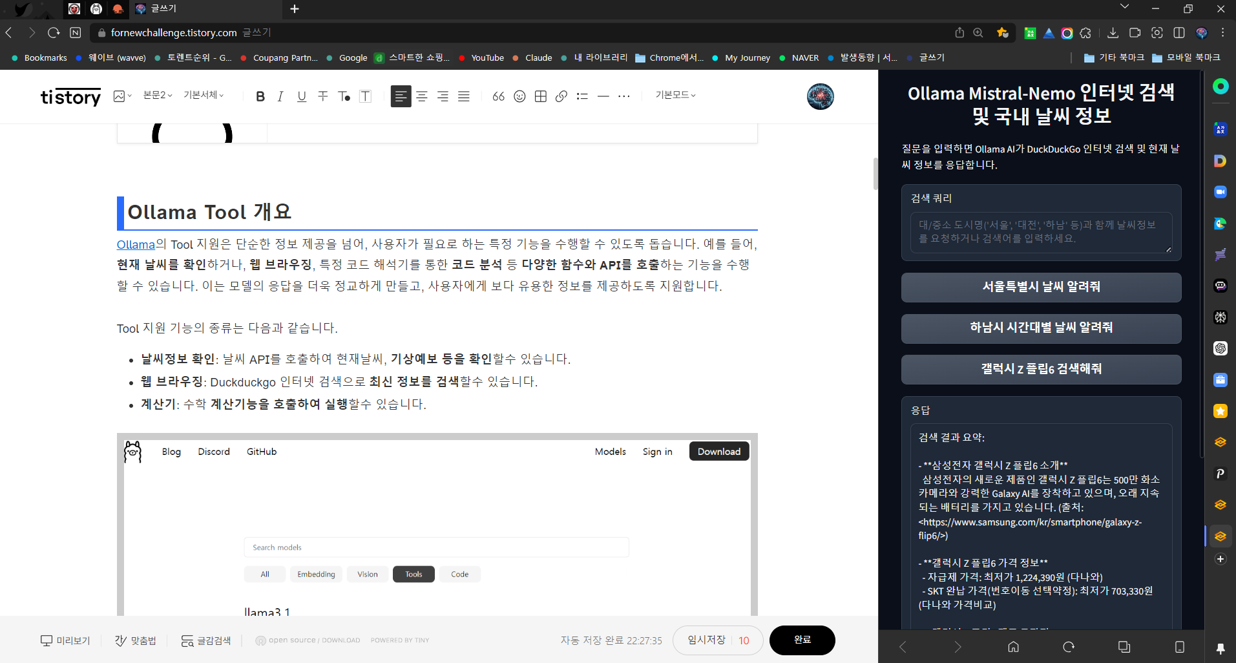Switch to the 글쓰기 browser tab

[x=205, y=9]
